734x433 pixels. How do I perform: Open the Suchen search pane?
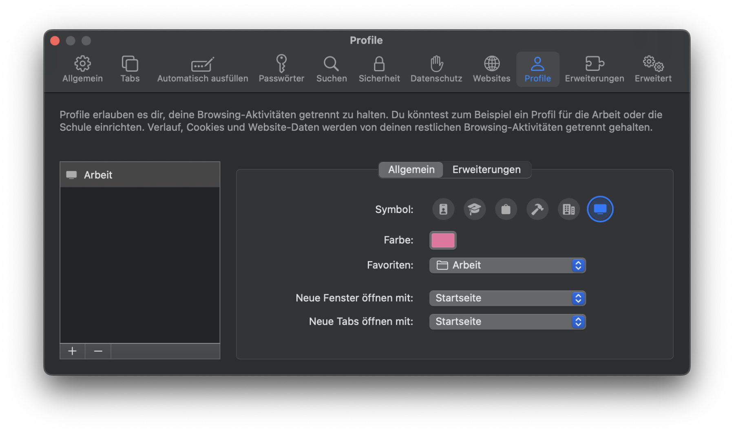(332, 69)
